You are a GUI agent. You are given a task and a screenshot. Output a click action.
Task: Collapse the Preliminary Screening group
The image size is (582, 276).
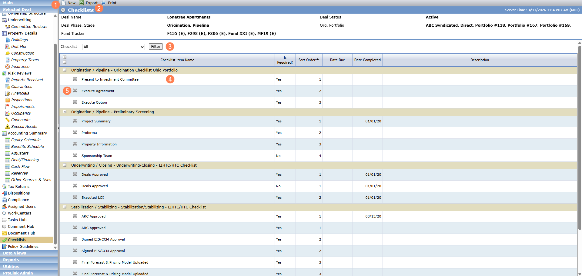click(x=65, y=112)
